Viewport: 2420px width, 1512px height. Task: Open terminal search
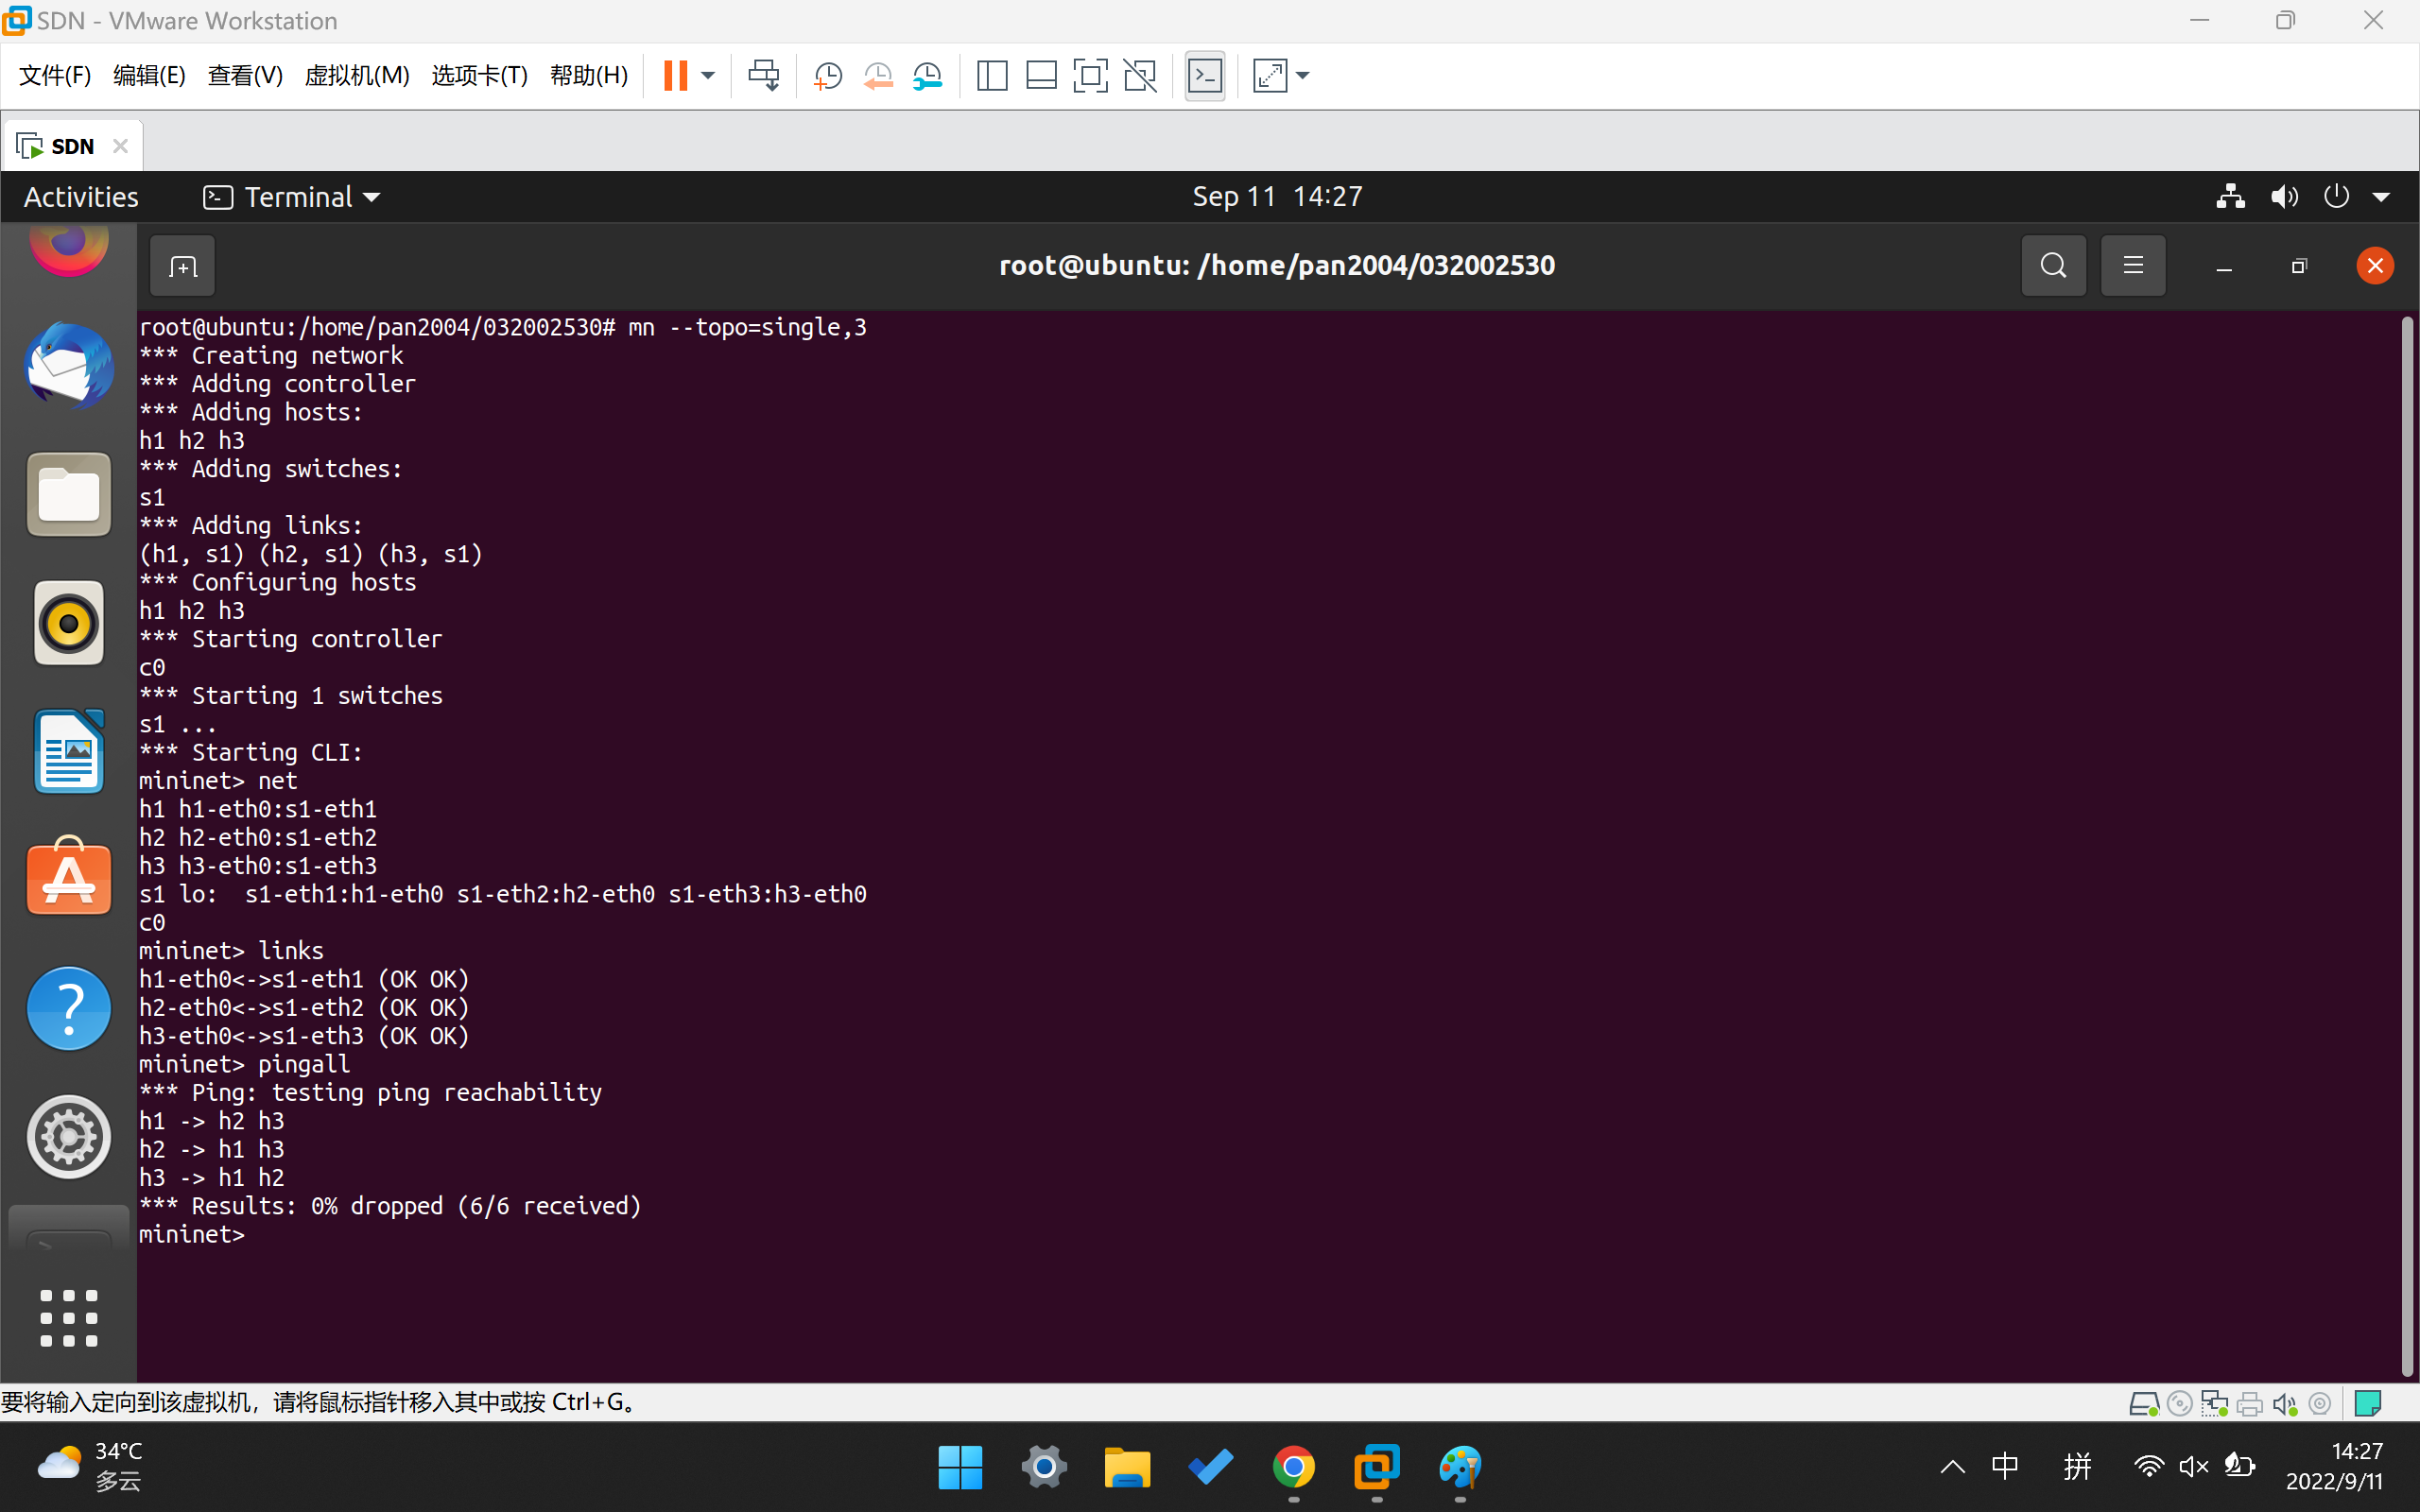point(2053,265)
